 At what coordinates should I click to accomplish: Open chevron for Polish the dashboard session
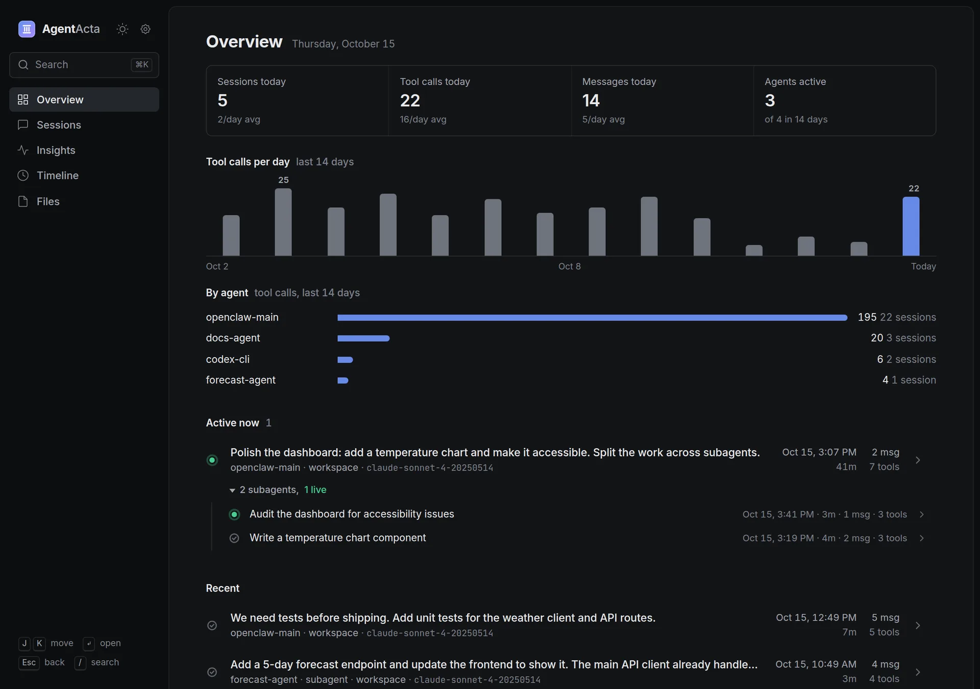click(918, 460)
